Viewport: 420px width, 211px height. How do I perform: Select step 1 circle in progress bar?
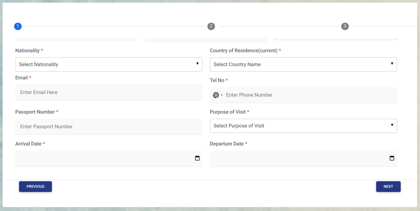click(18, 26)
